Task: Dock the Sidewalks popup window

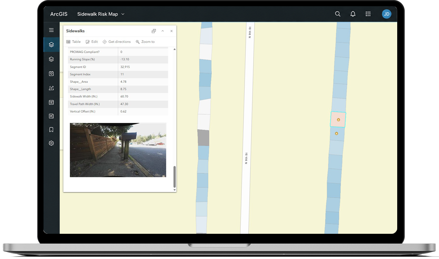Action: (154, 31)
